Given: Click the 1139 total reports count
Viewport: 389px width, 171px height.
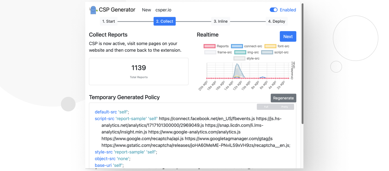Looking at the screenshot, I should tap(139, 68).
